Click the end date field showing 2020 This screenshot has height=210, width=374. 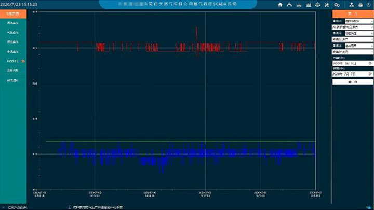pos(353,74)
